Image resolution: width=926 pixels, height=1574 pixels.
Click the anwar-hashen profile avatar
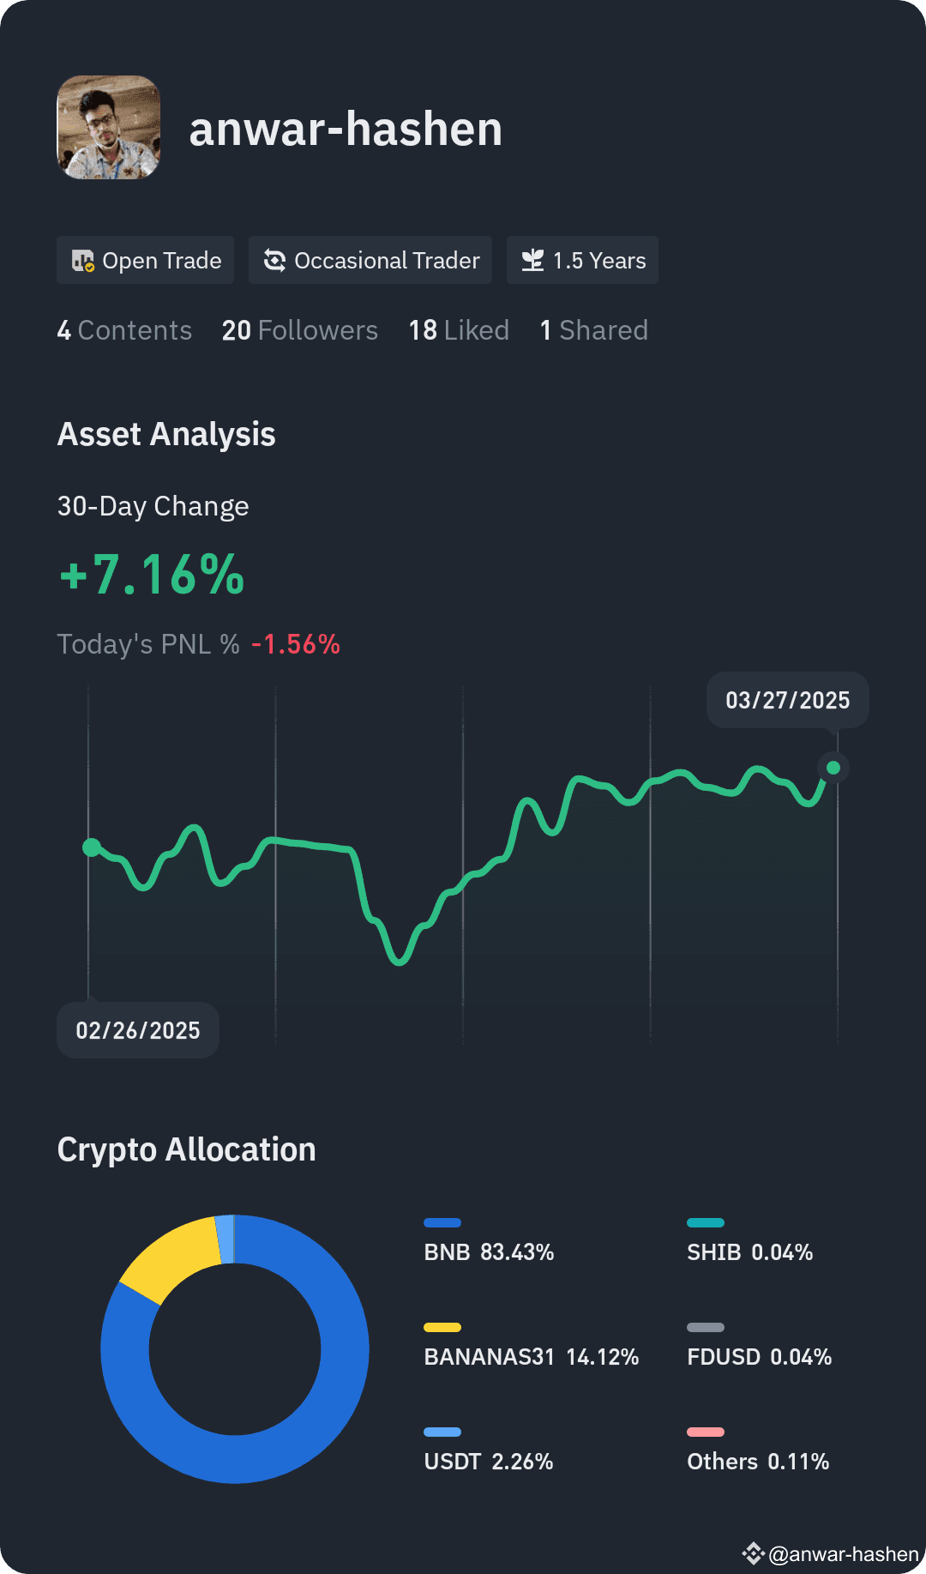(x=109, y=128)
